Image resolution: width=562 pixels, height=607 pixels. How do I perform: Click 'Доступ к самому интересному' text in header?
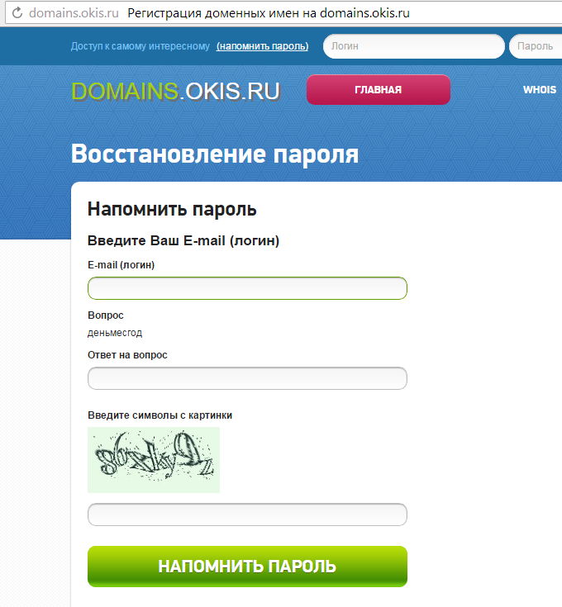click(x=140, y=46)
